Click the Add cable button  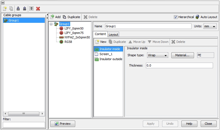click(x=56, y=17)
